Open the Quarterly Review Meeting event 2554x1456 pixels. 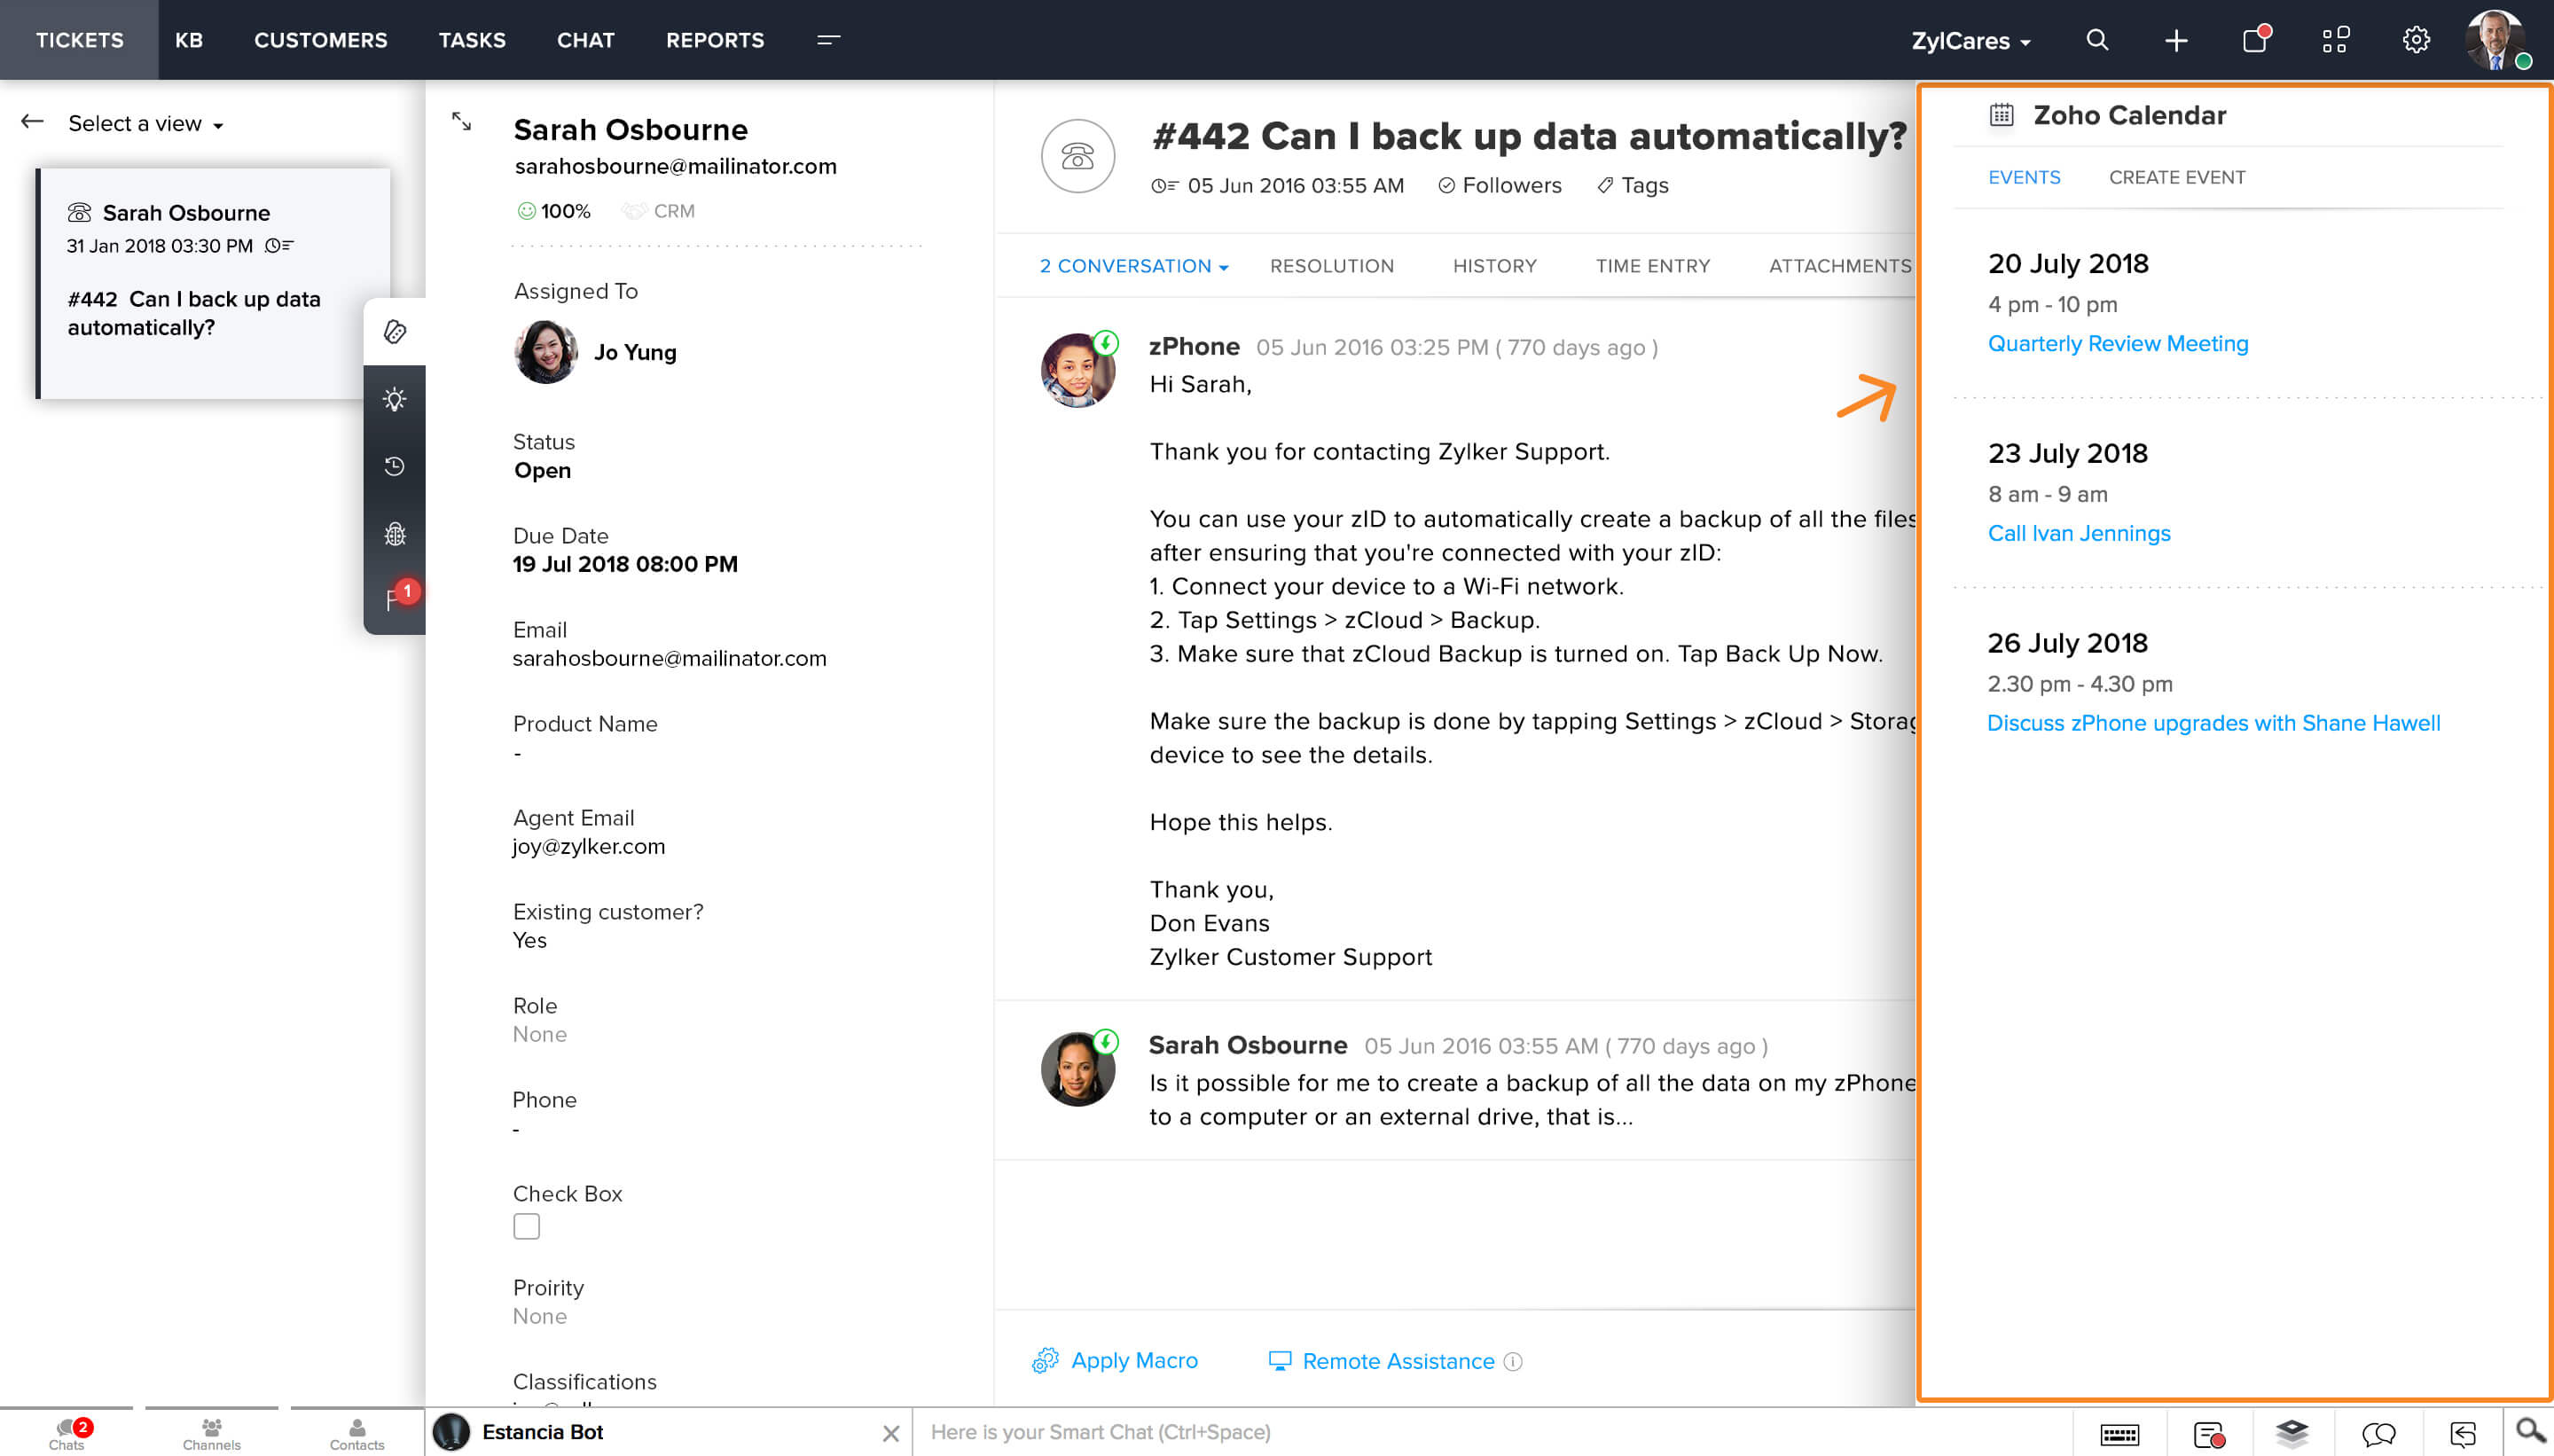pyautogui.click(x=2117, y=343)
